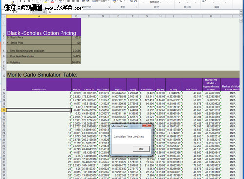The width and height of the screenshot is (244, 179).
Task: Click into the formula bar
Action: pos(143,12)
